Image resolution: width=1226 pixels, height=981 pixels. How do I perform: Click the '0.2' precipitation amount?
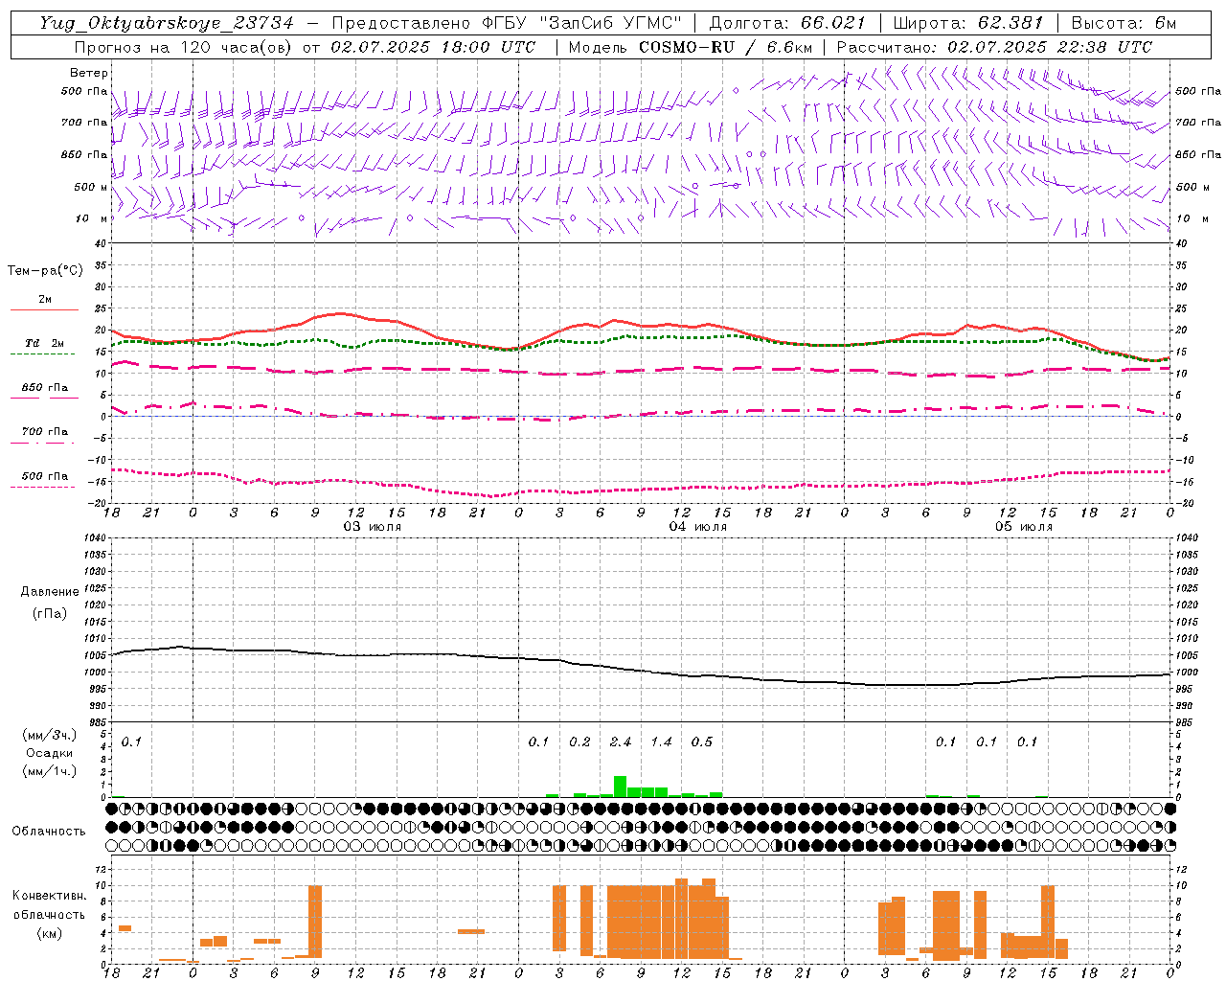pyautogui.click(x=579, y=742)
